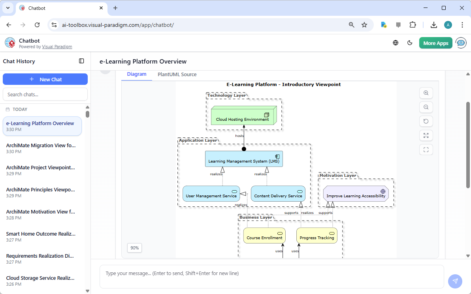Open the ArchiMate Migration View chat

click(41, 148)
